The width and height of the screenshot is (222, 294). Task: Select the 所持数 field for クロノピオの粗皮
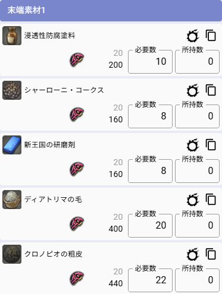click(x=197, y=280)
